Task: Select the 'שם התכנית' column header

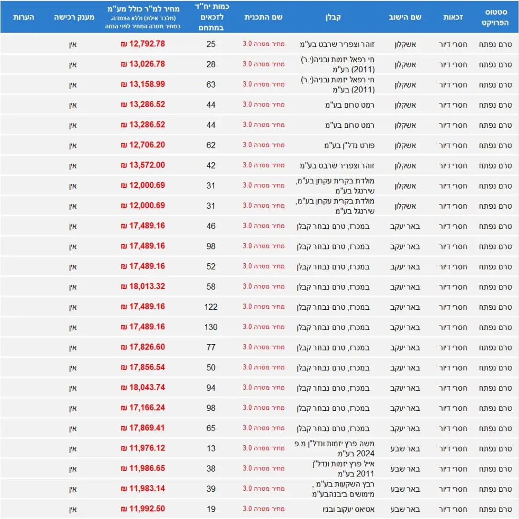Action: click(x=264, y=17)
